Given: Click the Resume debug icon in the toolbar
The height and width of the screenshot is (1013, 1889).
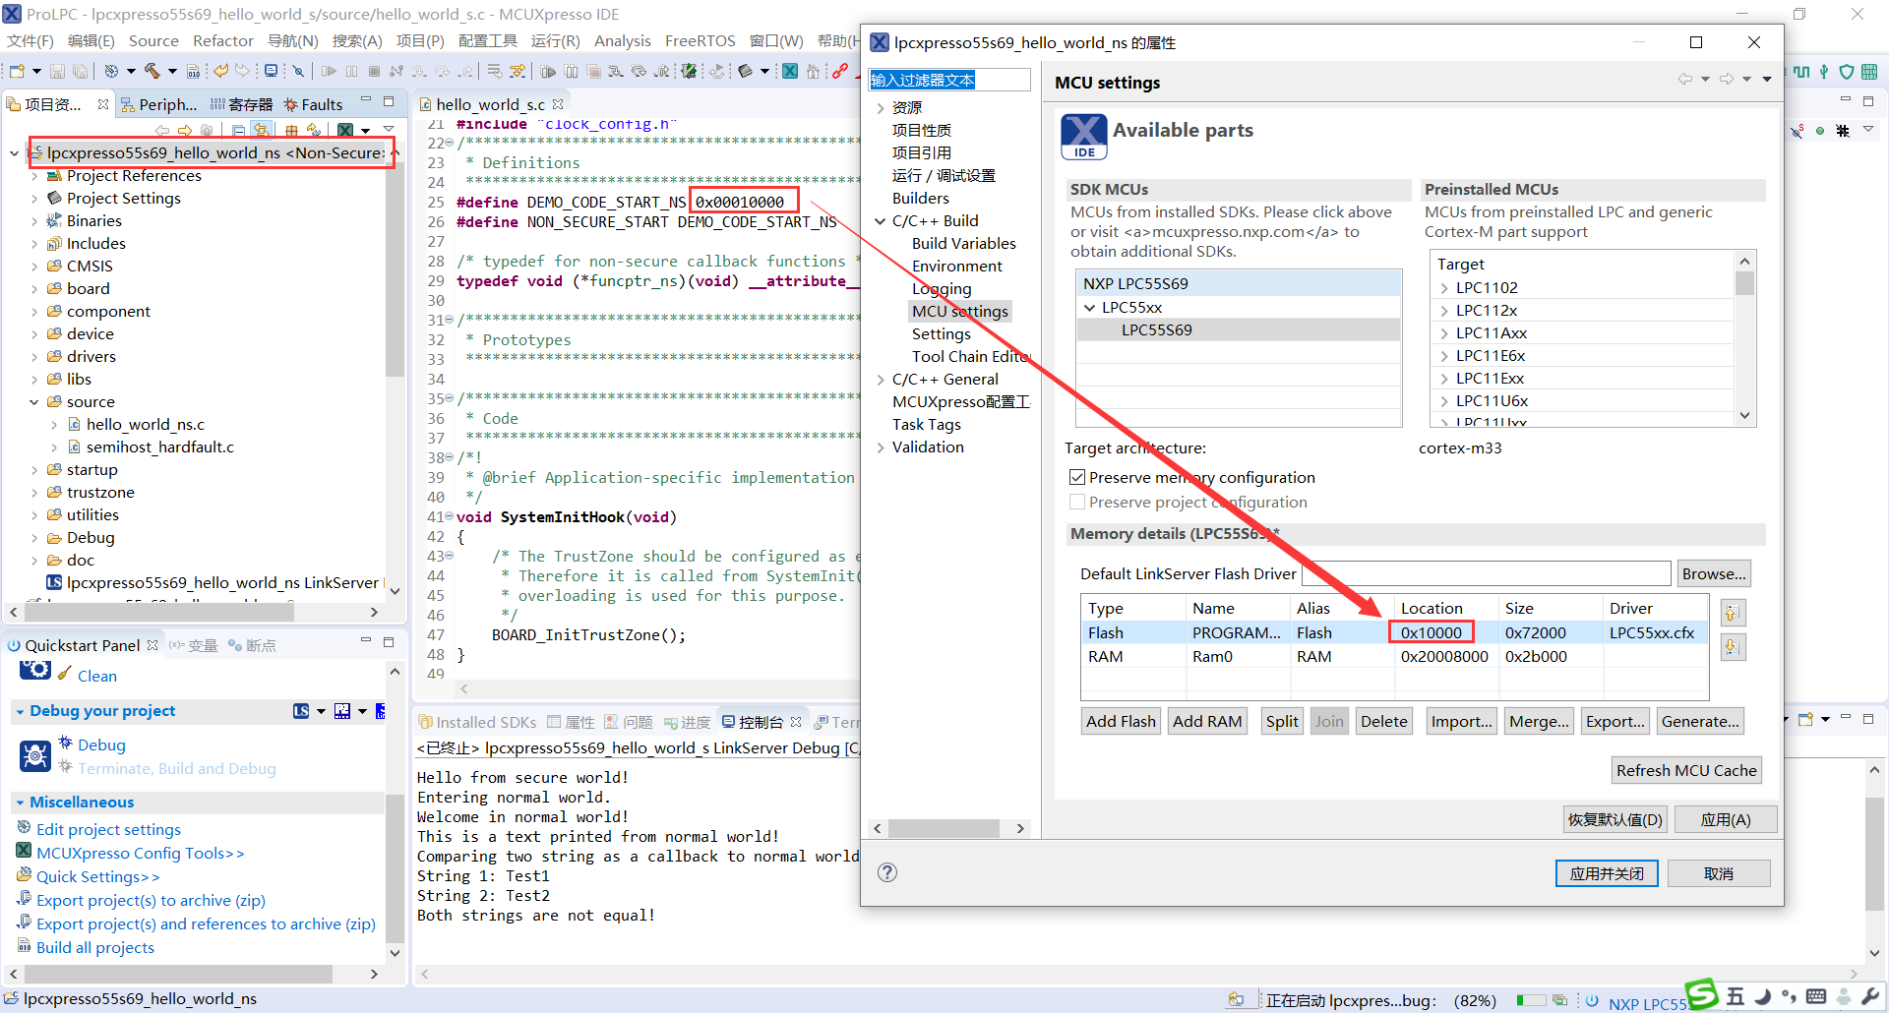Looking at the screenshot, I should click(x=329, y=71).
